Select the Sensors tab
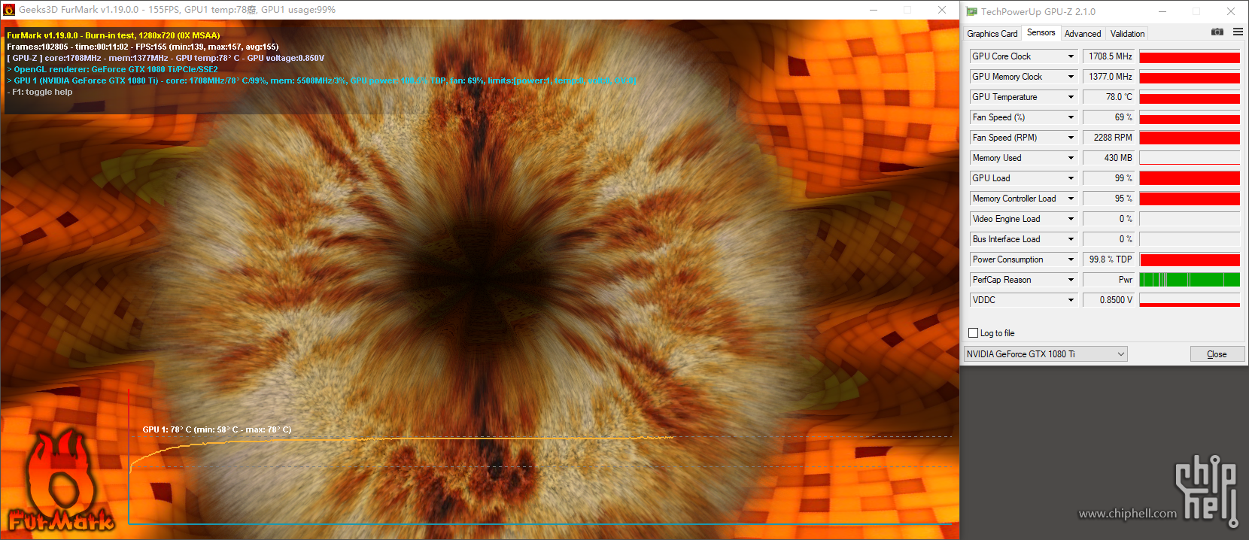The height and width of the screenshot is (540, 1249). (1041, 32)
